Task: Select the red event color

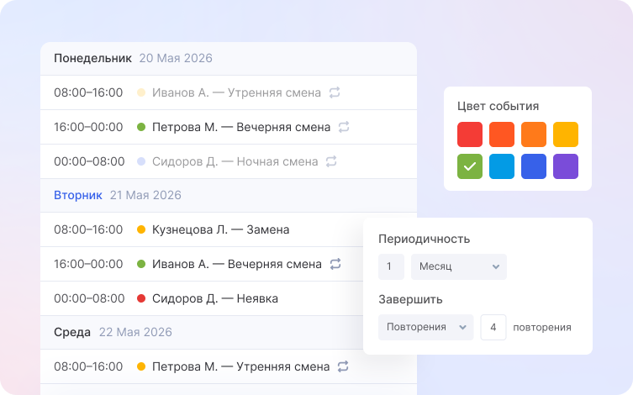Action: pyautogui.click(x=470, y=134)
